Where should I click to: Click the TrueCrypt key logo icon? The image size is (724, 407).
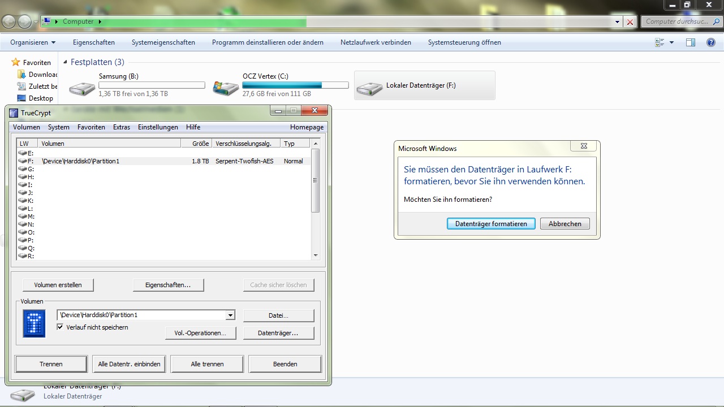point(33,323)
